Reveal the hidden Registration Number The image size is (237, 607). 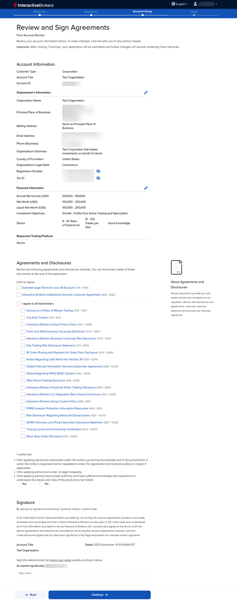98,171
